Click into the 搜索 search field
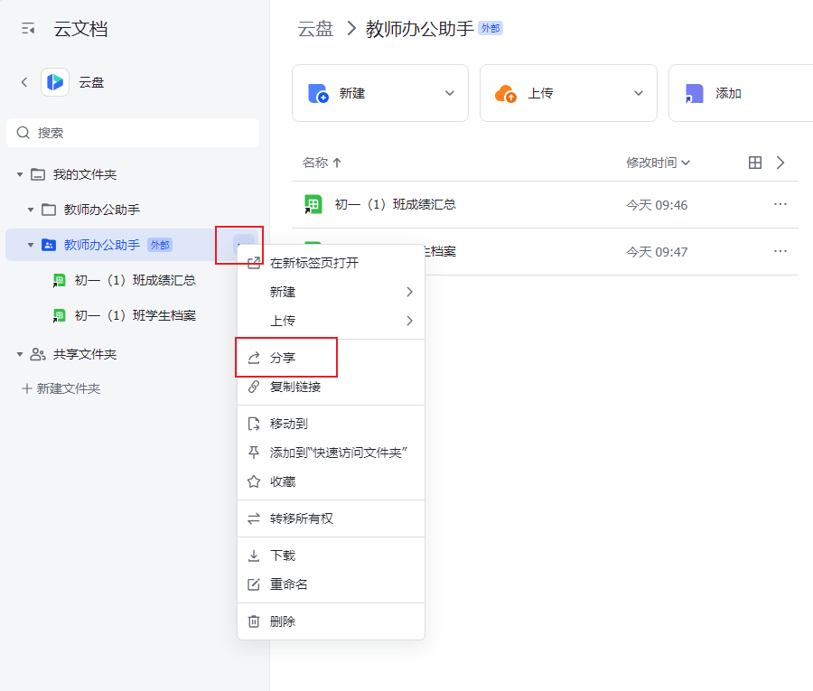This screenshot has height=691, width=813. point(133,133)
